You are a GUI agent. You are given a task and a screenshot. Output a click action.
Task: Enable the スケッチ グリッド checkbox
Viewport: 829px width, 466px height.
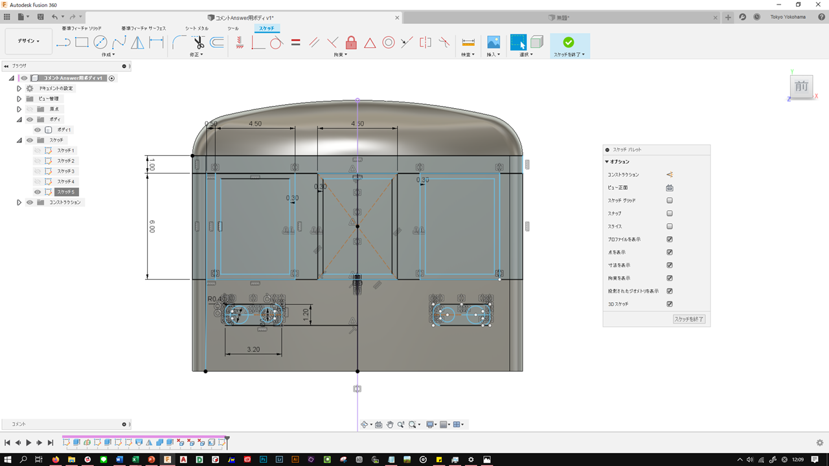(x=670, y=201)
